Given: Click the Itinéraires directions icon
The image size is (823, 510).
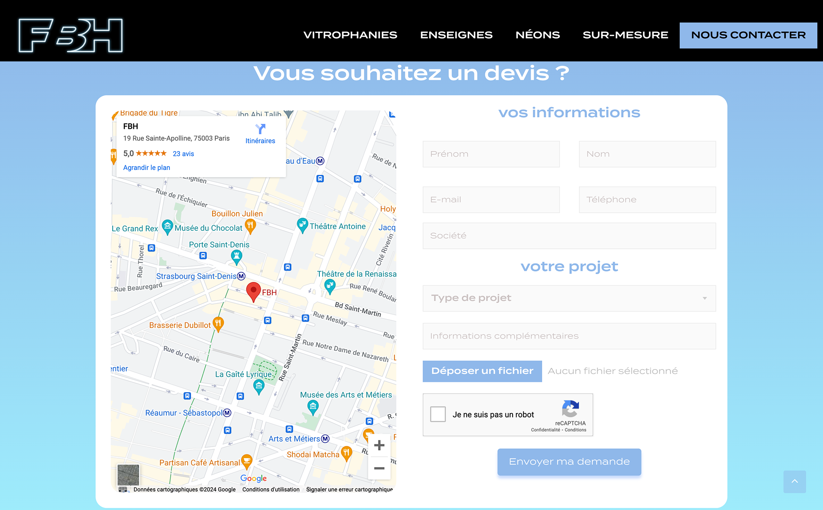Looking at the screenshot, I should (260, 128).
